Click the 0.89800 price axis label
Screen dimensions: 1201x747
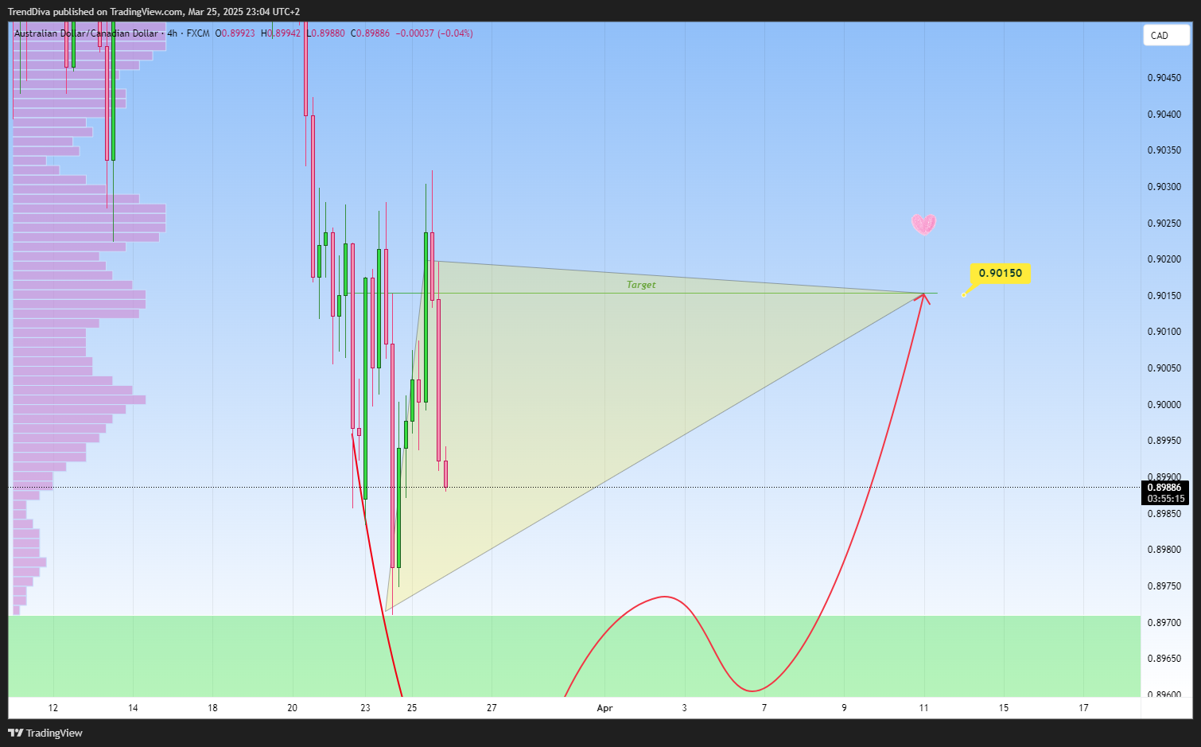(x=1164, y=550)
